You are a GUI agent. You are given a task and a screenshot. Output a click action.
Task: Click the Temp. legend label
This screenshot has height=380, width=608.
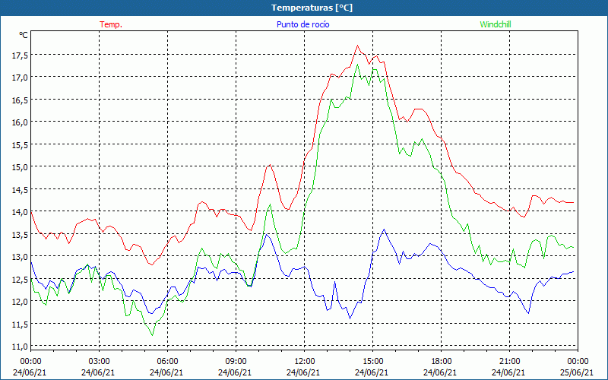[111, 24]
